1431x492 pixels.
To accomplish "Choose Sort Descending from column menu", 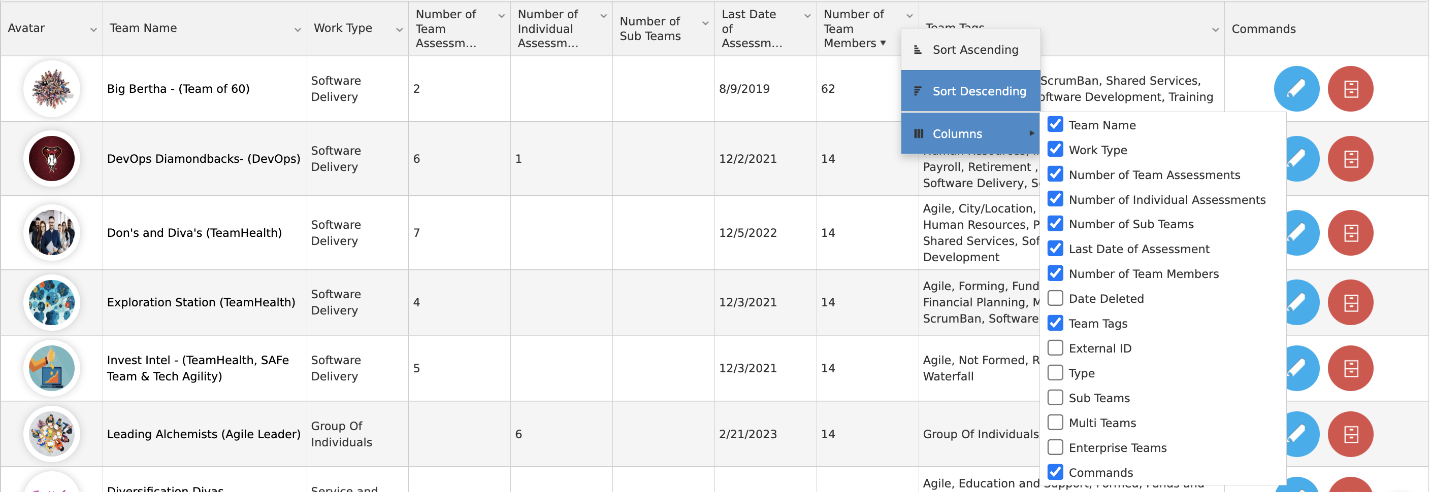I will point(970,91).
